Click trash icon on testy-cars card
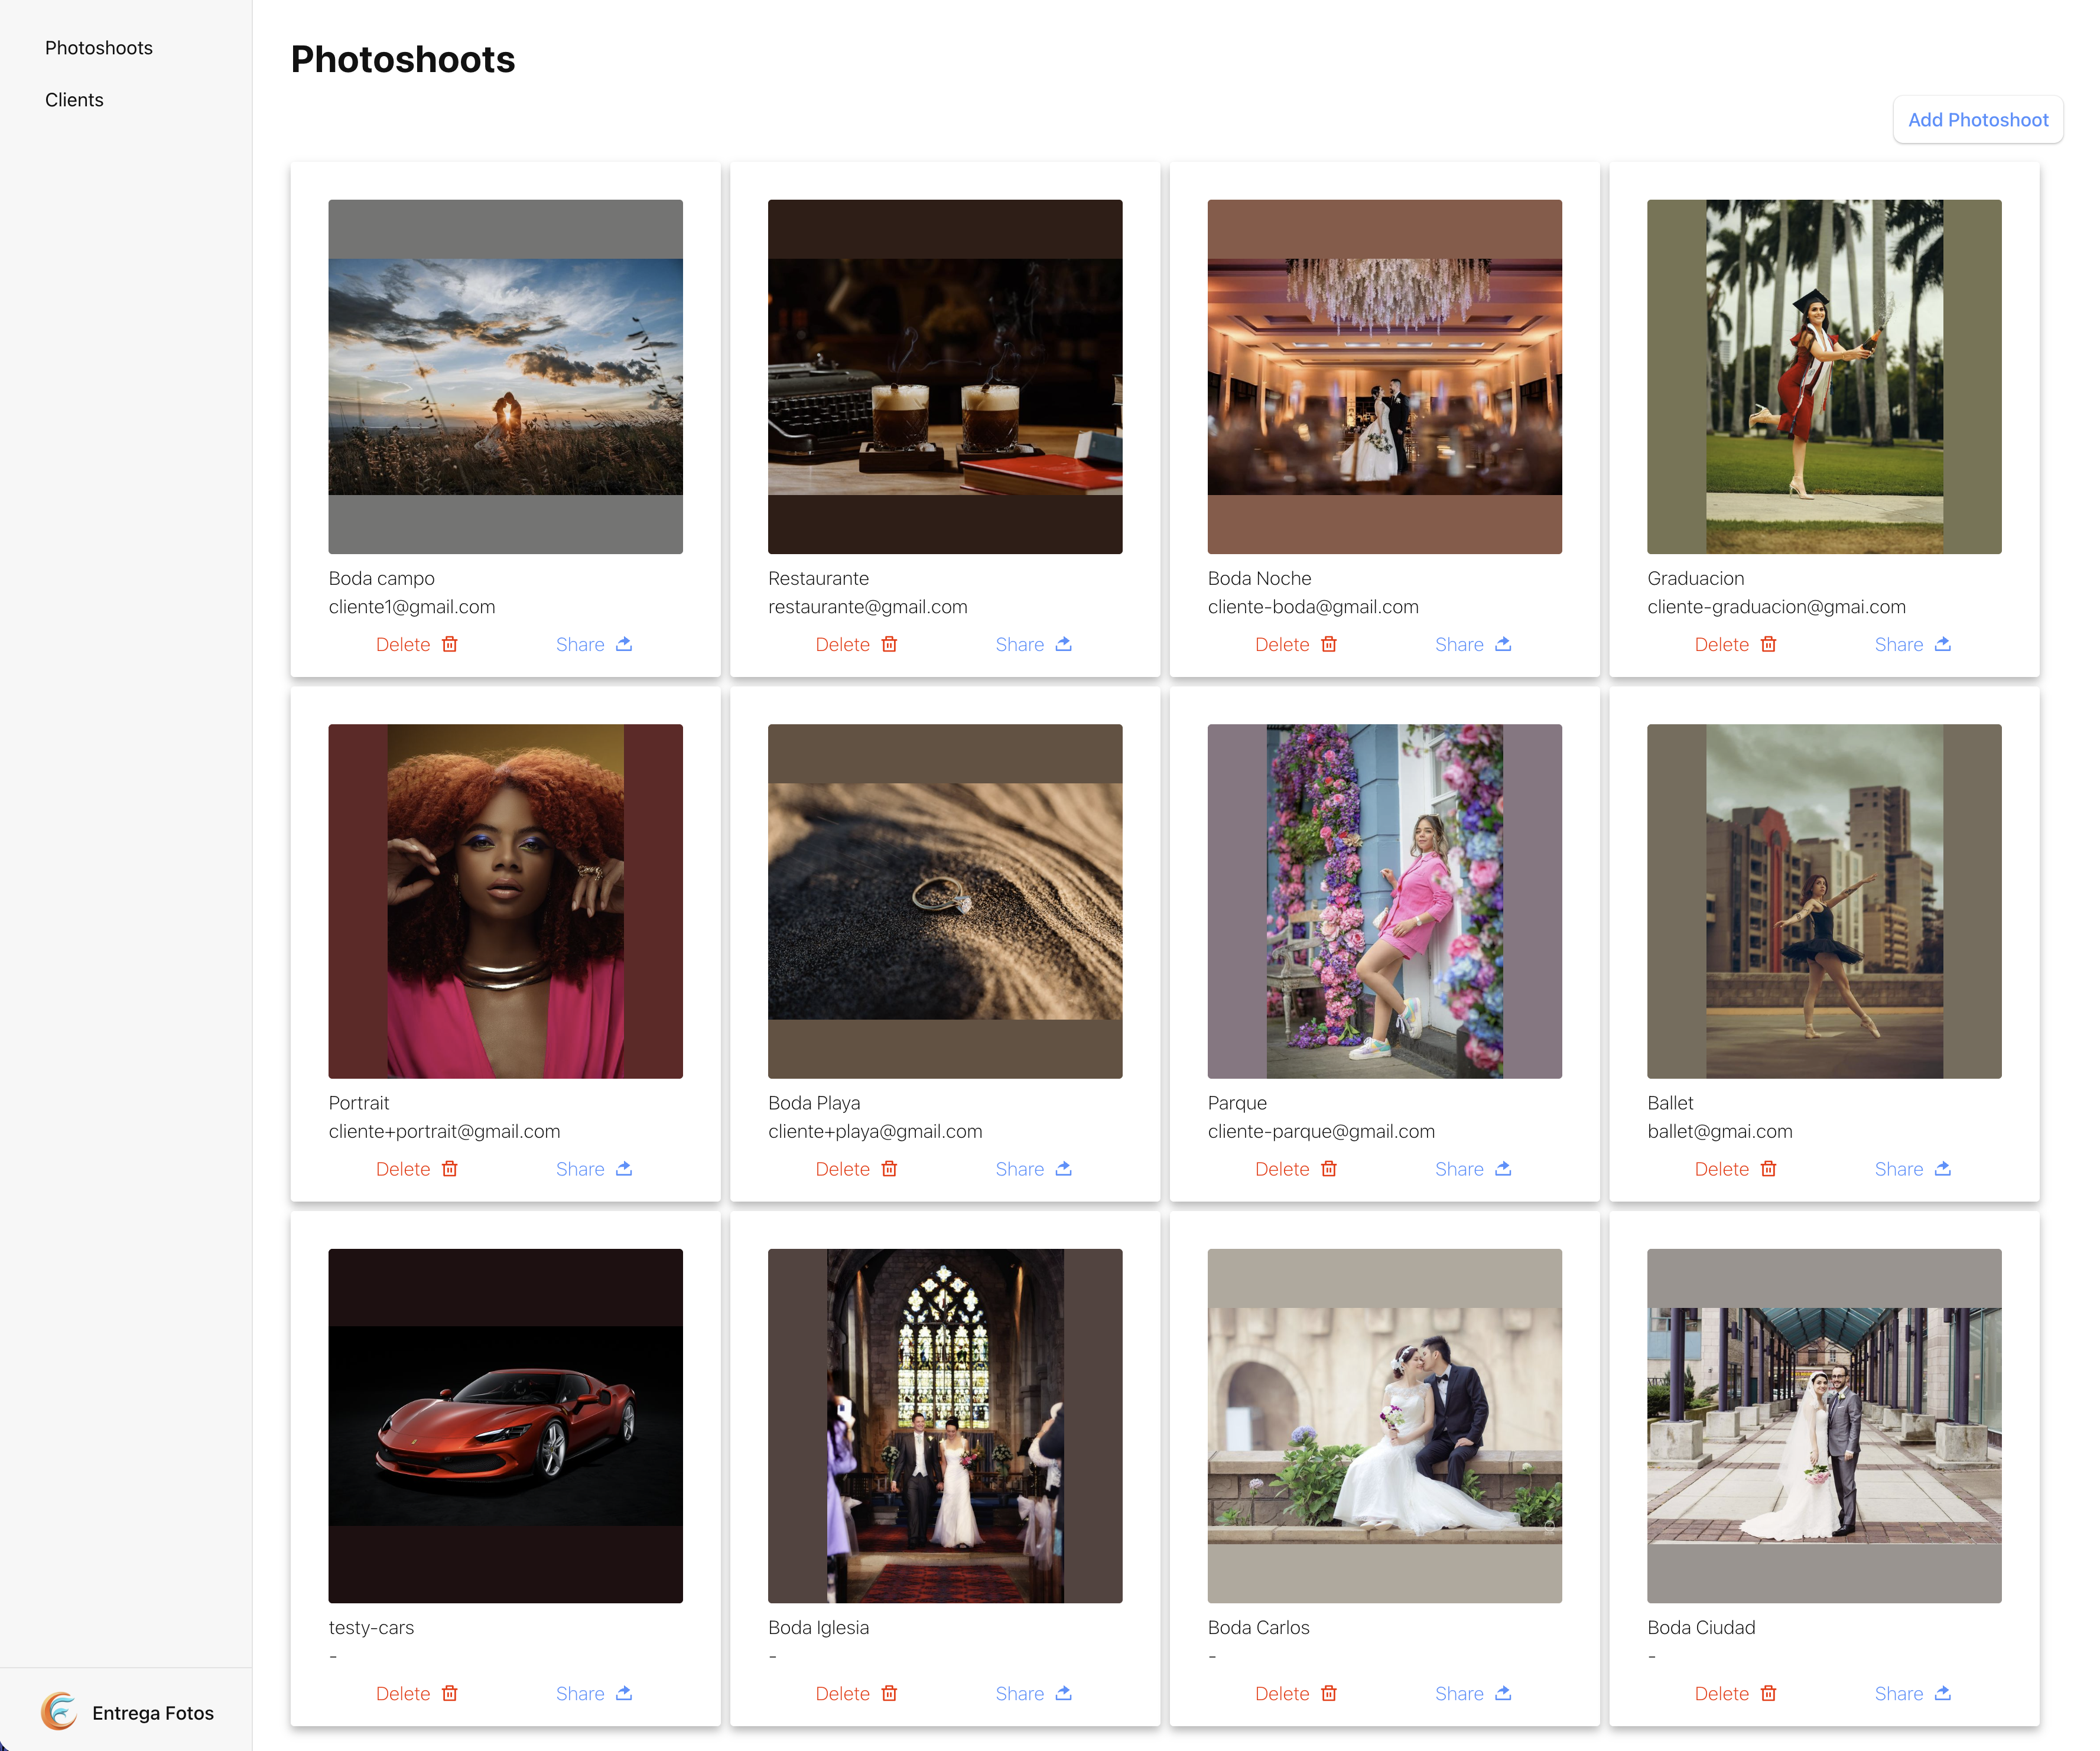The height and width of the screenshot is (1751, 2100). 450,1693
